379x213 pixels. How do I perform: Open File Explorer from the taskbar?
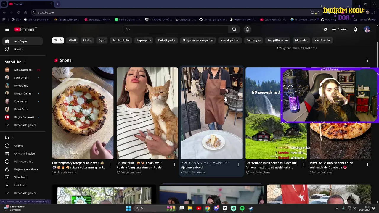[x=190, y=208]
